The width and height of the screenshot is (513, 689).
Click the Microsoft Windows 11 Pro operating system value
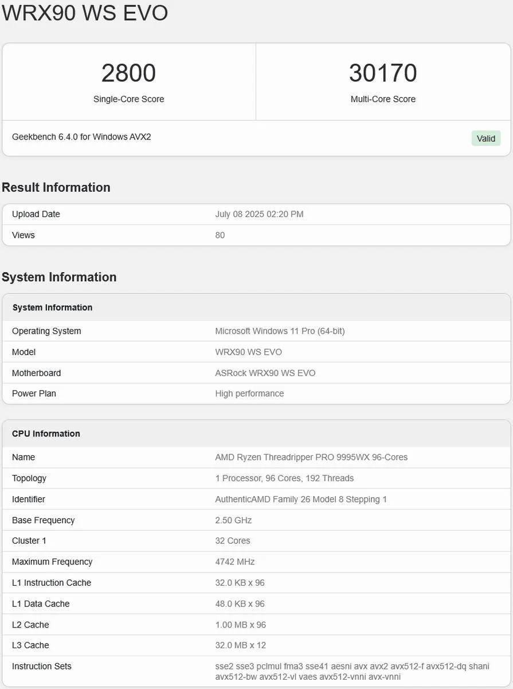pos(280,331)
